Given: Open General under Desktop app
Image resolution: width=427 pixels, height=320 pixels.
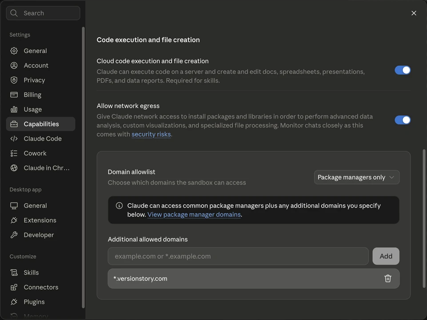Looking at the screenshot, I should (x=40, y=206).
